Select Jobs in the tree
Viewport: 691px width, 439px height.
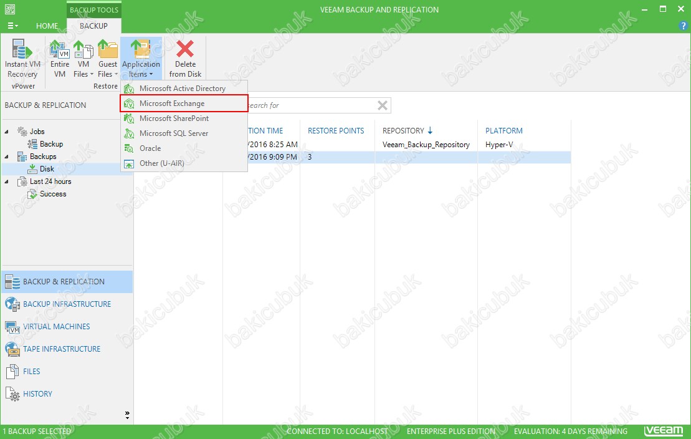37,132
